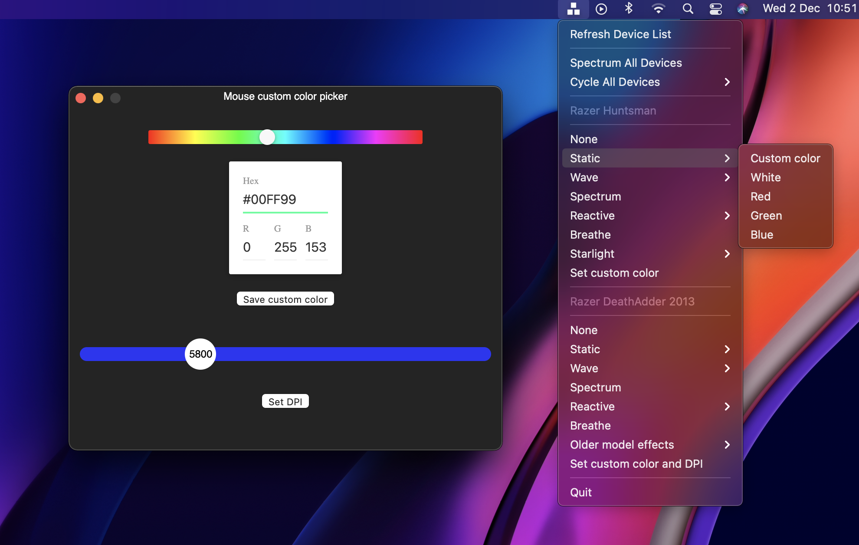This screenshot has width=859, height=545.
Task: Open Spotlight search magnifier icon
Action: click(688, 9)
